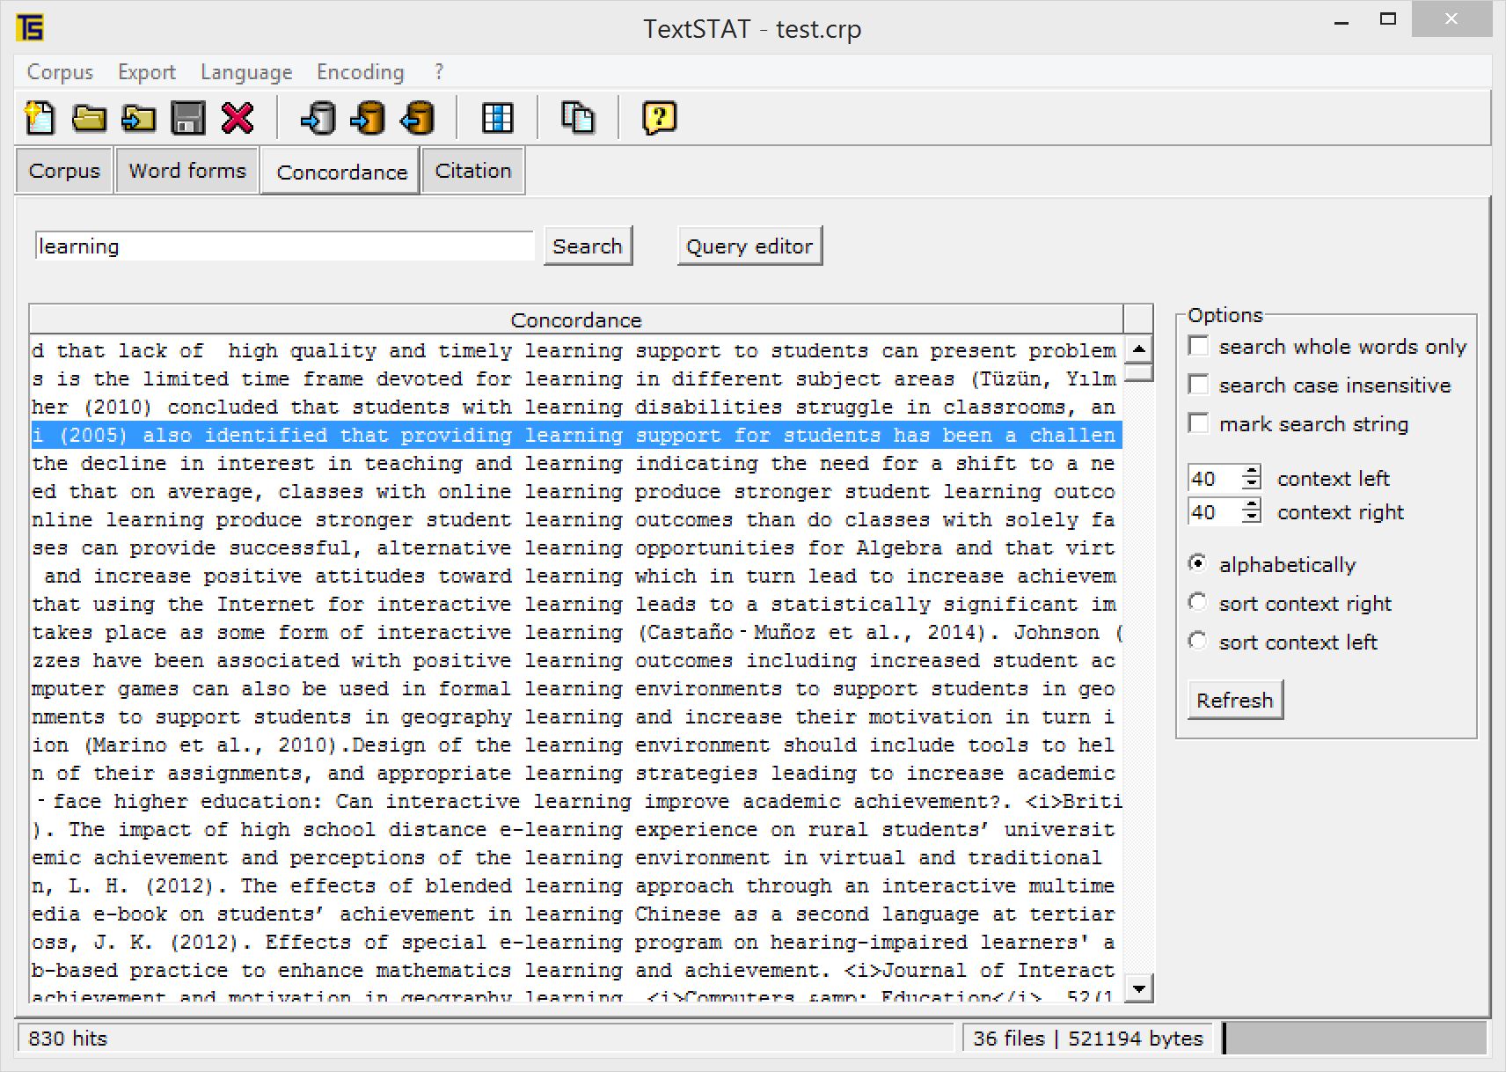The image size is (1506, 1072).
Task: Select line 'interactive learning (Castaño-Muñoz et al.'
Action: 576,632
